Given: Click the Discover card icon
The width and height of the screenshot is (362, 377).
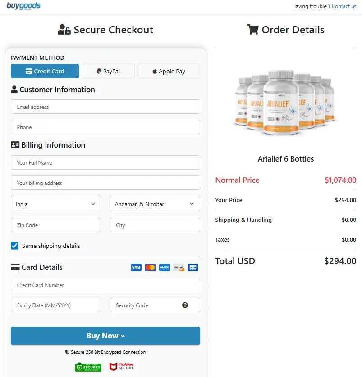Looking at the screenshot, I should [179, 267].
